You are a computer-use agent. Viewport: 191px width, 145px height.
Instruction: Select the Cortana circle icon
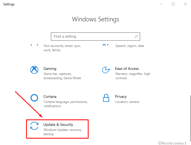(34, 98)
